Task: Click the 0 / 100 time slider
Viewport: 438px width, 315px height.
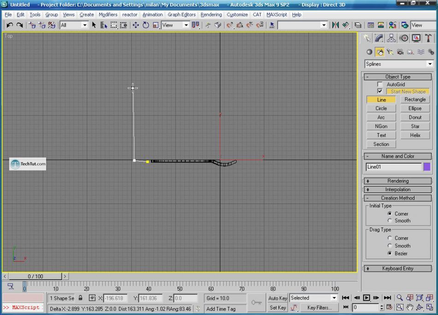Action: pyautogui.click(x=35, y=276)
